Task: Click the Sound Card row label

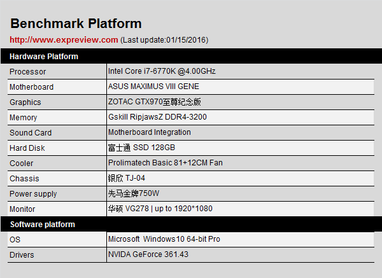Action: (x=31, y=133)
